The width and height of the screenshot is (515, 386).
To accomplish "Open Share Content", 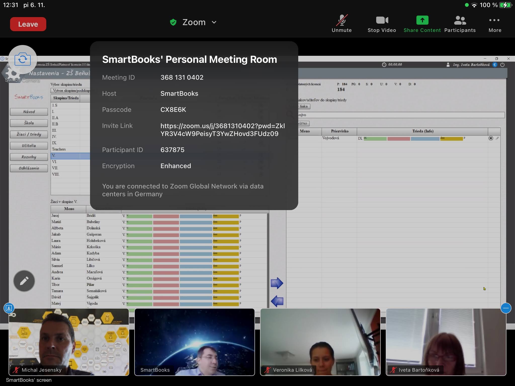I will coord(422,24).
